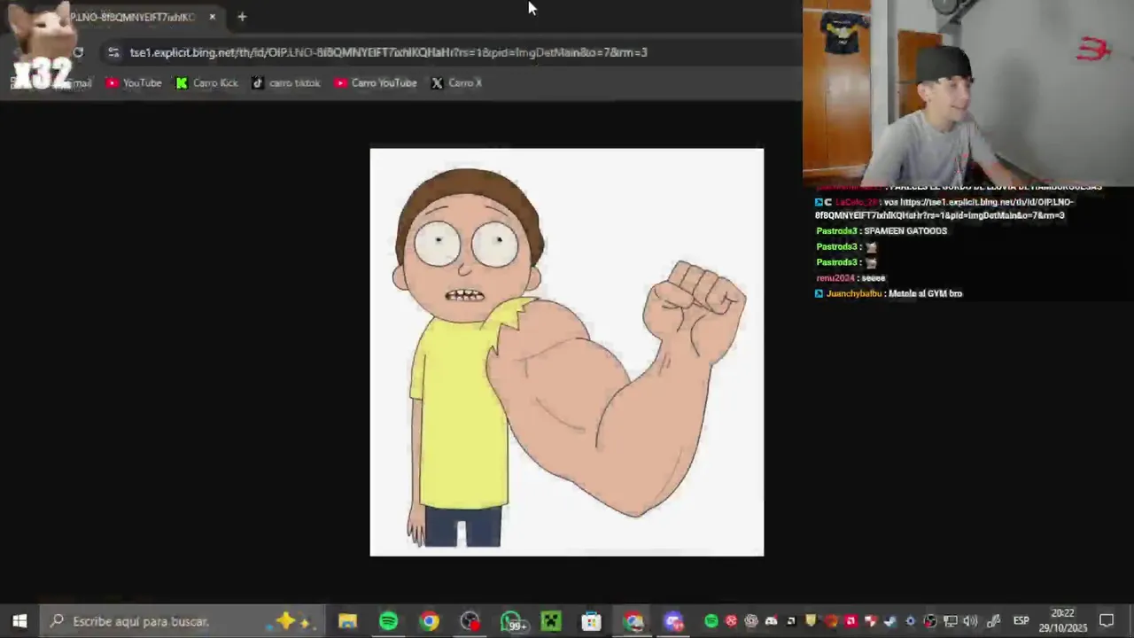Open the clock showing 20:22
The image size is (1134, 638).
coord(1063,620)
